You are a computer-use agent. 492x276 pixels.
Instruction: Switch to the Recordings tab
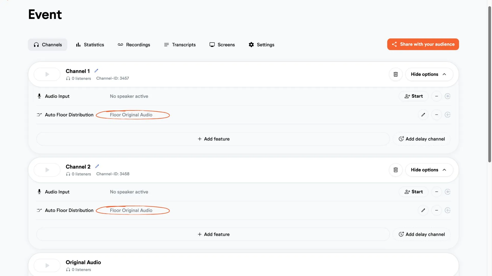tap(134, 45)
